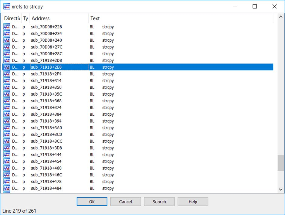This screenshot has width=285, height=215.
Task: Click the xref icon beside sub_70D08+28C
Action: pos(7,54)
